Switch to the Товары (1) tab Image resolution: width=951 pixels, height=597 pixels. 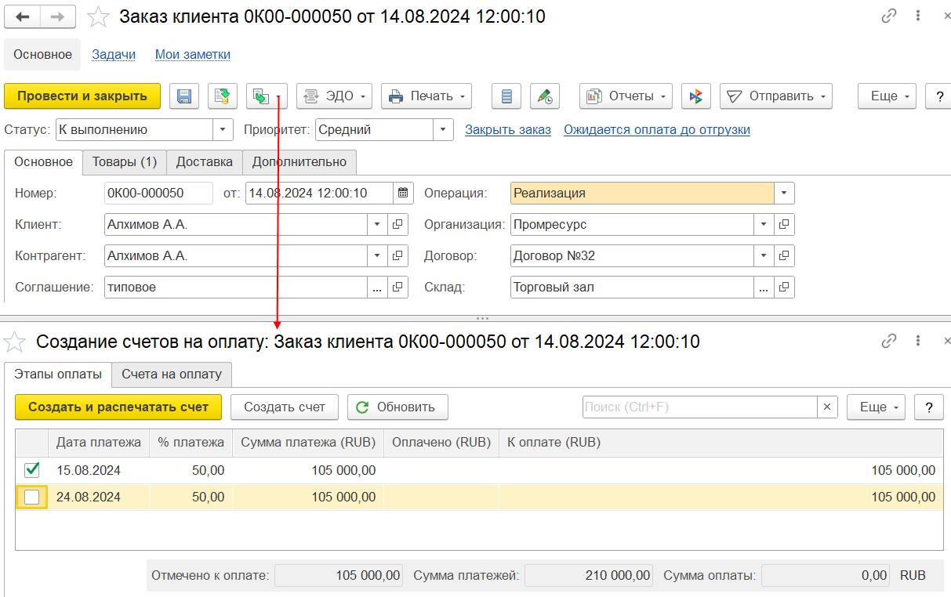(x=125, y=162)
